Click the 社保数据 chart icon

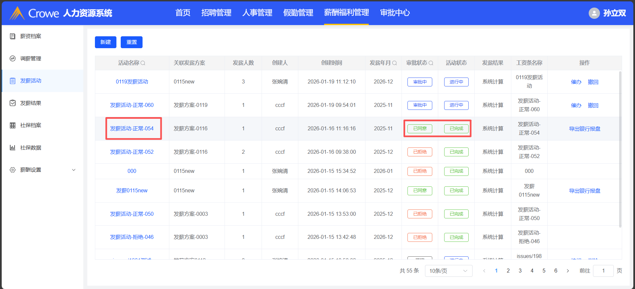tap(13, 147)
